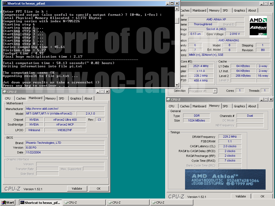Image resolution: width=275 pixels, height=206 pixels.
Task: Click the AMD Athlon XP logo
Action: coord(258,27)
